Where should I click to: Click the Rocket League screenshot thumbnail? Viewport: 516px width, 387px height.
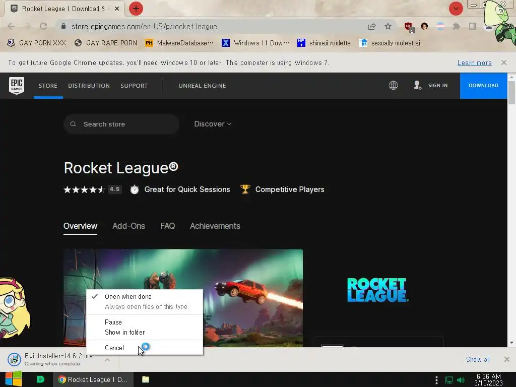click(183, 298)
